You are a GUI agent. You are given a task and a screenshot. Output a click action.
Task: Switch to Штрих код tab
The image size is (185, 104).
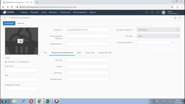(x=90, y=53)
